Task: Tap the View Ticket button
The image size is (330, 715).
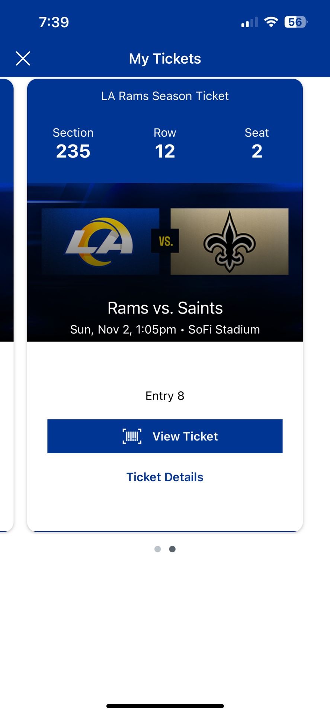Action: click(165, 436)
